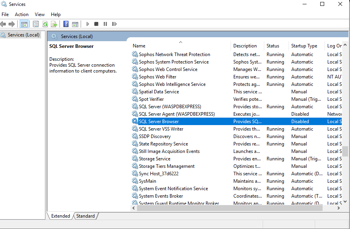Sort by the Log On column header
This screenshot has height=229, width=350.
click(333, 45)
